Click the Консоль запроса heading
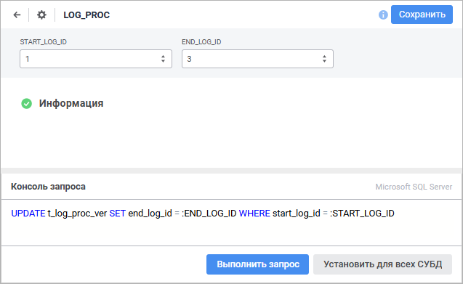Screen dimensions: 463x284 point(48,187)
